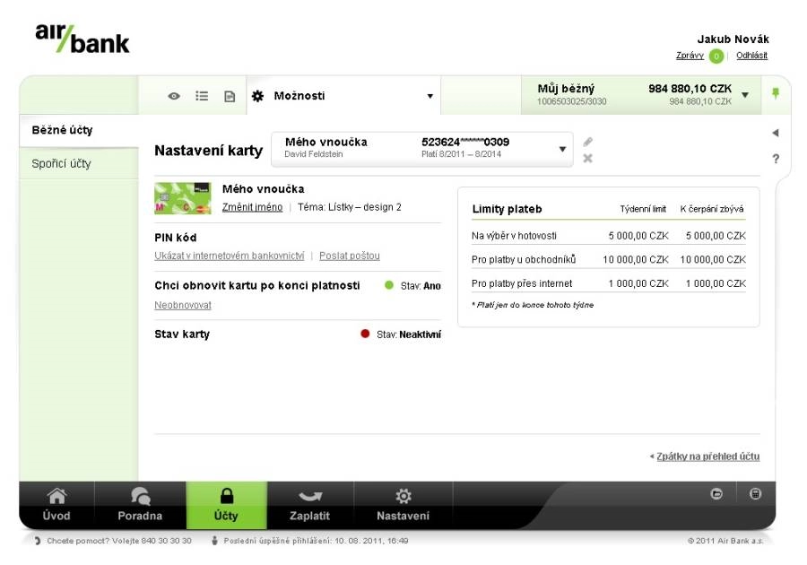Open Poradna in the bottom navigation
807x565 pixels.
pyautogui.click(x=140, y=505)
